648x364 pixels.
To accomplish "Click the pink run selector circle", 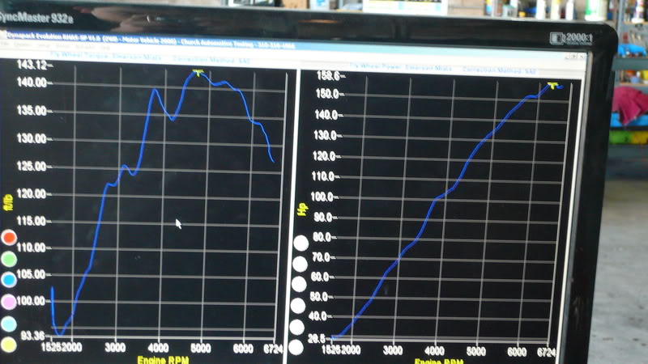I will 9,302.
